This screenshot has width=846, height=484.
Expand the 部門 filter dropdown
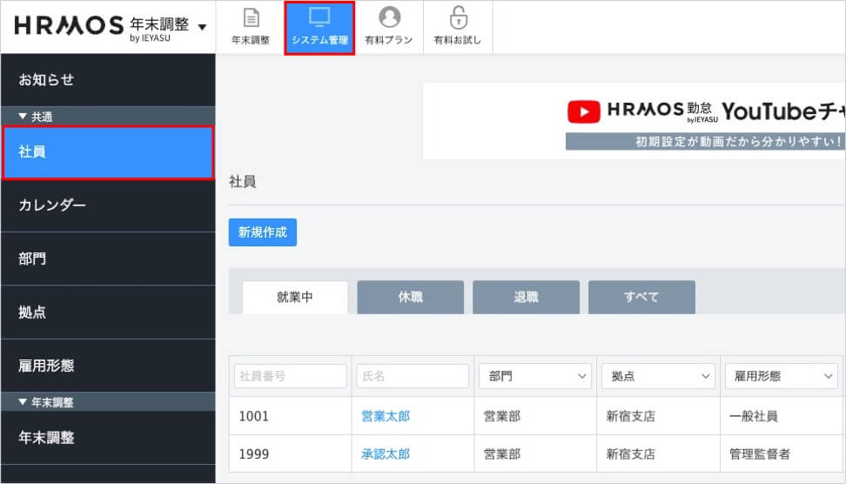coord(534,376)
